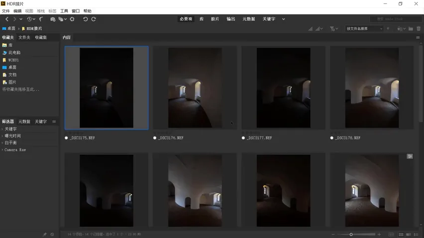This screenshot has width=424, height=238.
Task: Create new folder icon
Action: [x=411, y=29]
